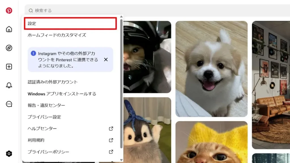Open the cat wearing helmet pin
This screenshot has height=163, width=290.
click(x=147, y=57)
